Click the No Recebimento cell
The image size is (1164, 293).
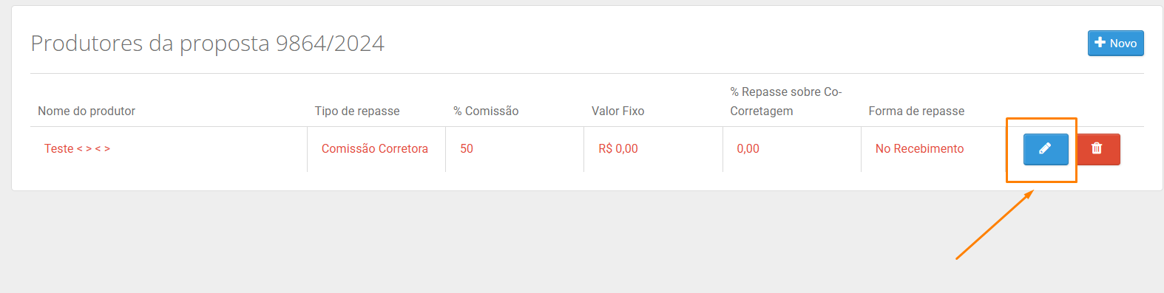tap(920, 148)
